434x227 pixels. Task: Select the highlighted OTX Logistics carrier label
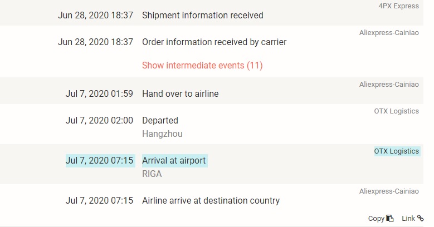pyautogui.click(x=397, y=151)
